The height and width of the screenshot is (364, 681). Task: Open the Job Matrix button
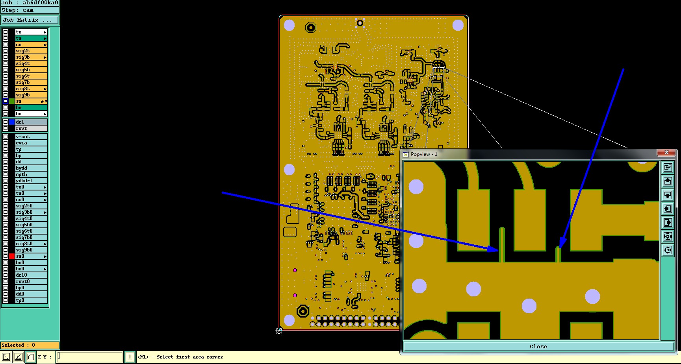30,20
